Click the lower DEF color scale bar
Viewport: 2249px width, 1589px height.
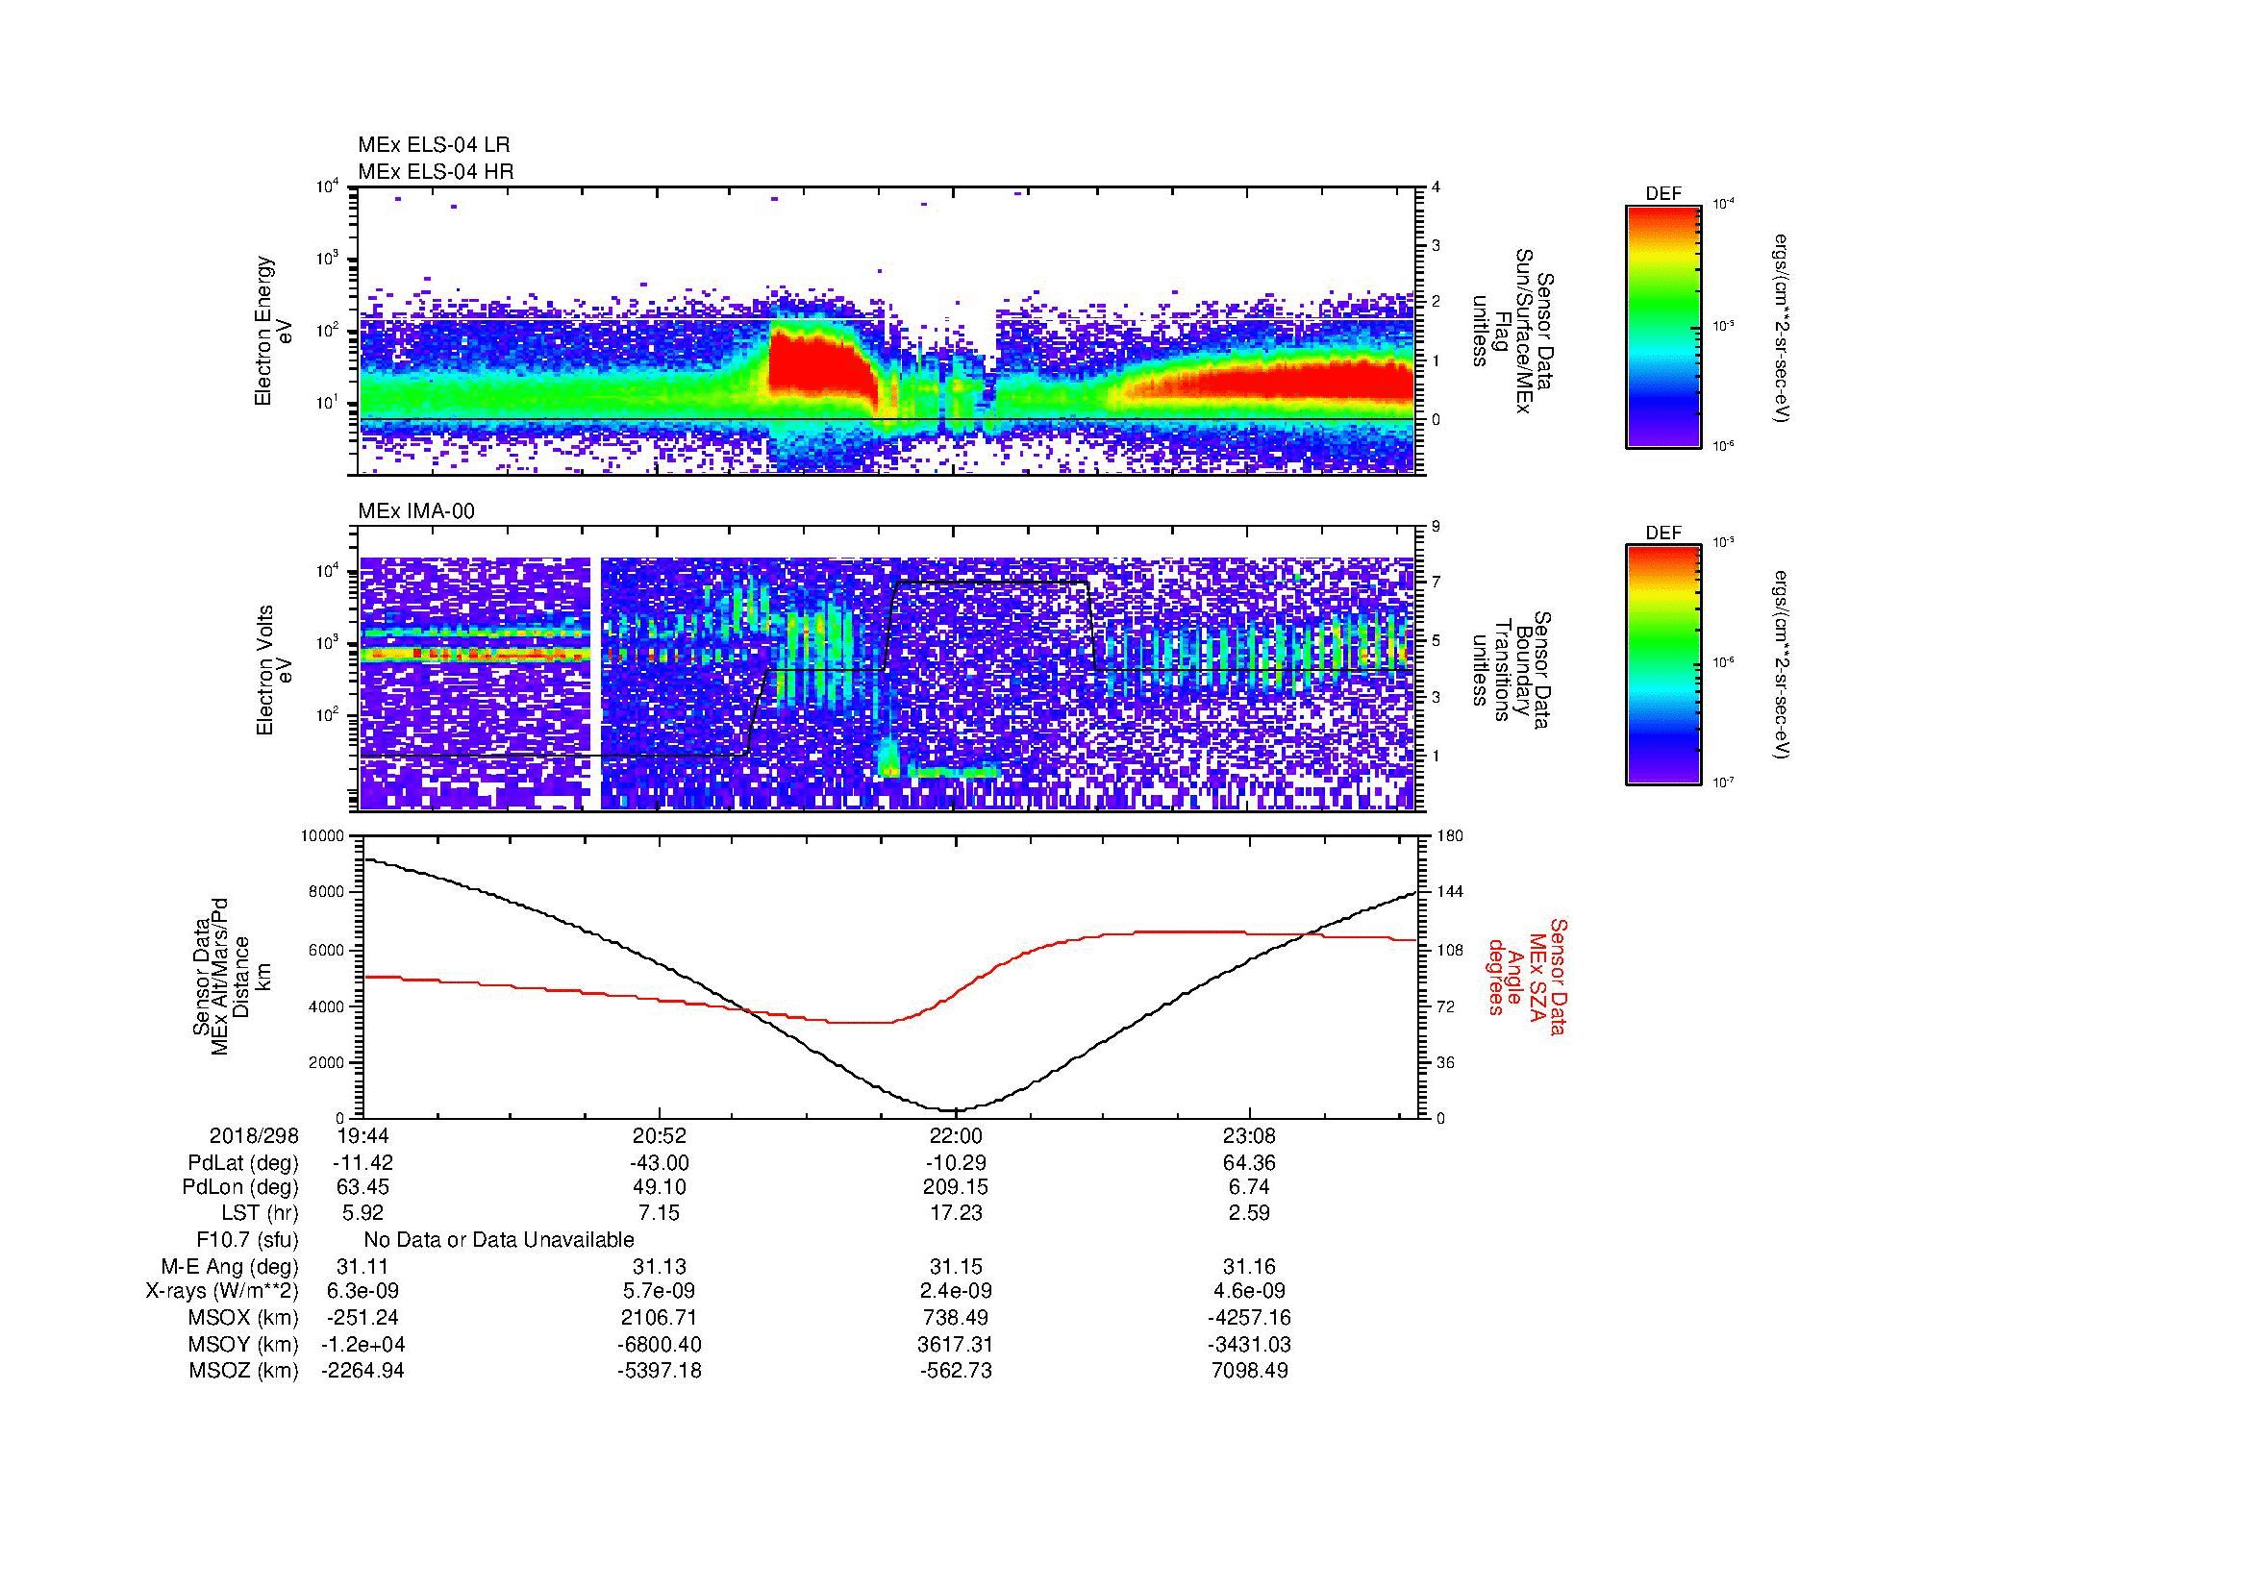click(1663, 665)
